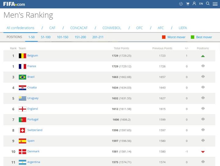This screenshot has width=220, height=166.
Task: Open the shopping cart
Action: pyautogui.click(x=188, y=4)
